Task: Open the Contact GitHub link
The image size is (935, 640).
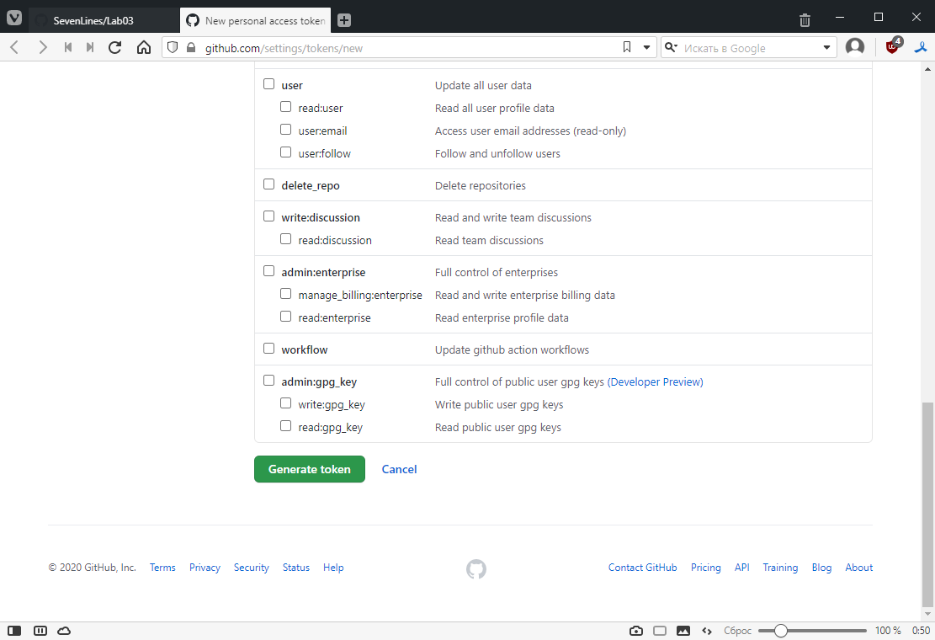Action: click(x=642, y=568)
